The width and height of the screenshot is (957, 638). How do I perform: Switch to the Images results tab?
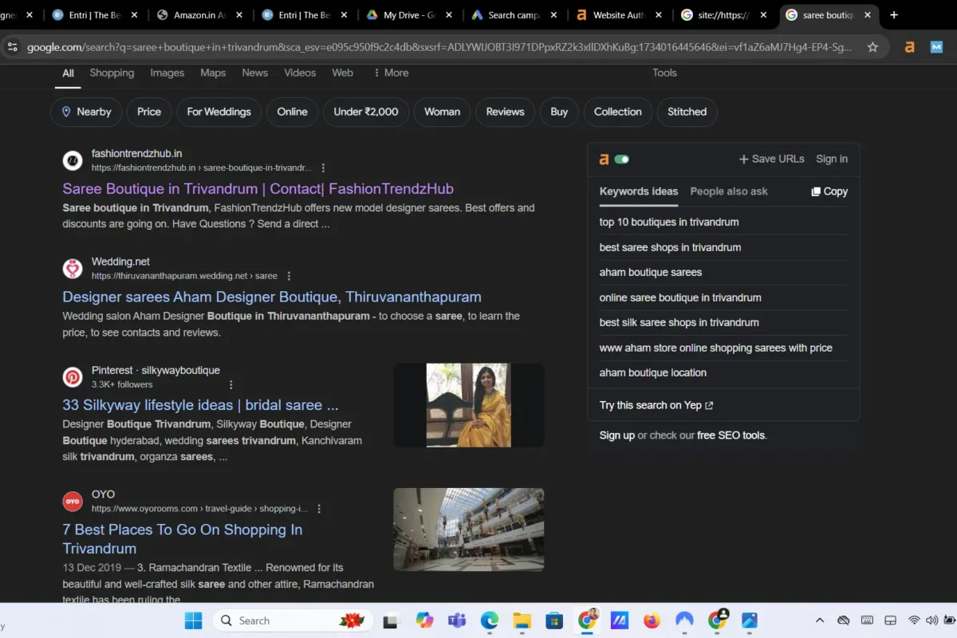(167, 73)
